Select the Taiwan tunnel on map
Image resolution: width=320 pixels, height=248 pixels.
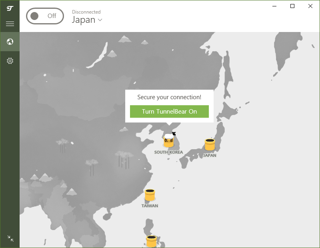coord(150,195)
